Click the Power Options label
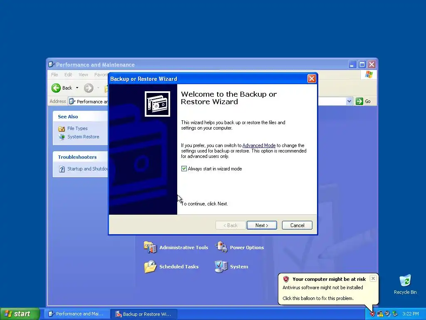This screenshot has height=320, width=426. click(247, 247)
